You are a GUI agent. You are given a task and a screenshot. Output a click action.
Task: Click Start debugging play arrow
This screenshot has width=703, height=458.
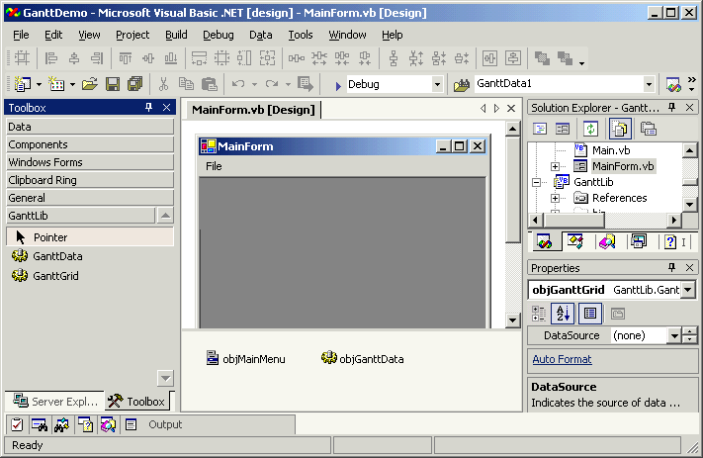point(338,85)
